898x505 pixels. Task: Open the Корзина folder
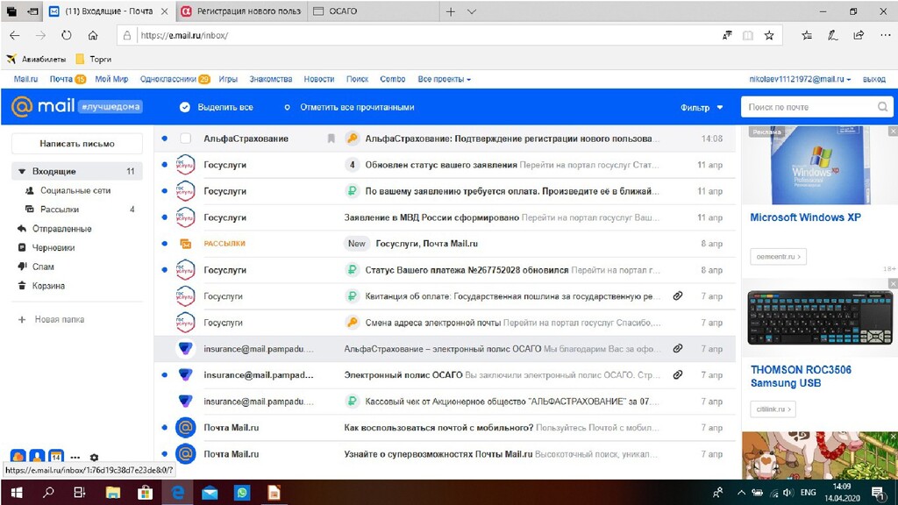click(48, 286)
